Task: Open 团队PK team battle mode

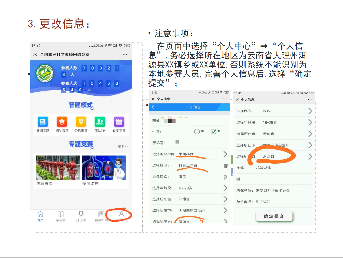Action: coord(99,121)
